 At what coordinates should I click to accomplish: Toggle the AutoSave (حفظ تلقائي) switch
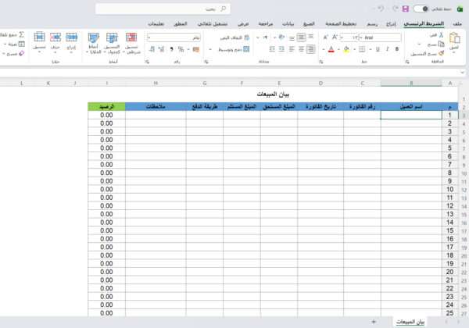click(422, 9)
